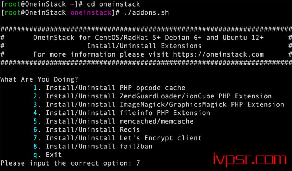This screenshot has height=171, width=292.
Task: Click the 'What Are You Doing?' heading
Action: tap(39, 79)
